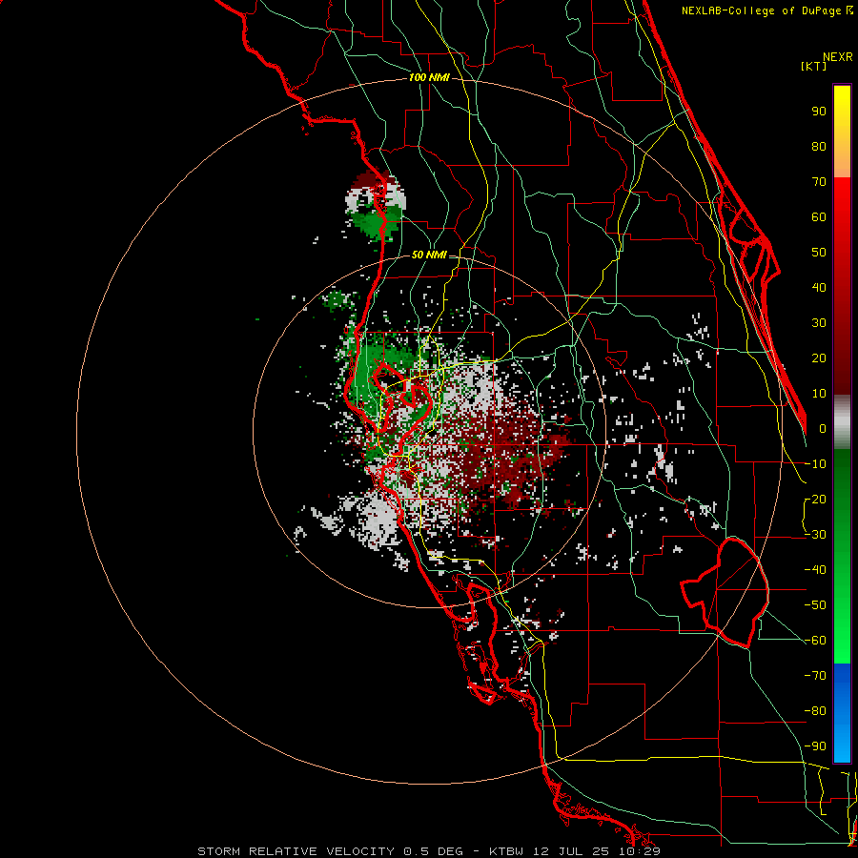858x858 pixels.
Task: Click the -10 value on the velocity scale
Action: click(x=815, y=464)
